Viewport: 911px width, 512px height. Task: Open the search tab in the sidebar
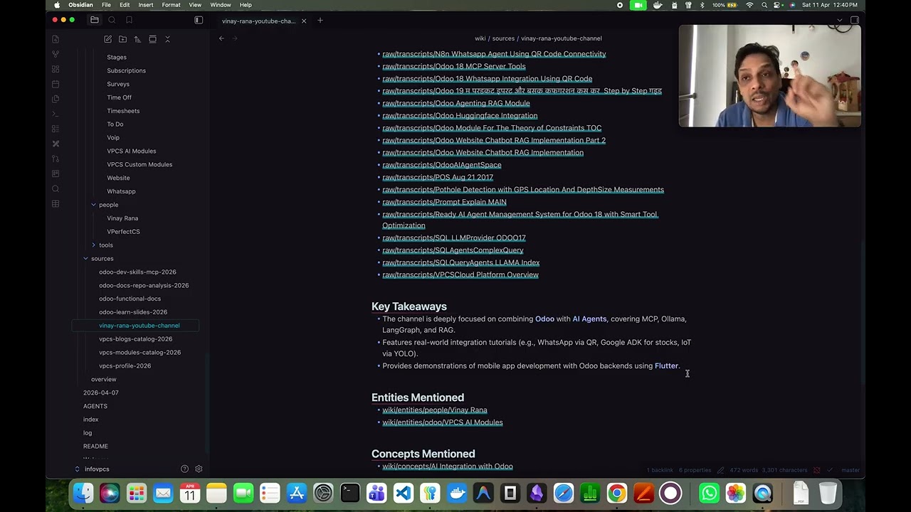pos(112,21)
